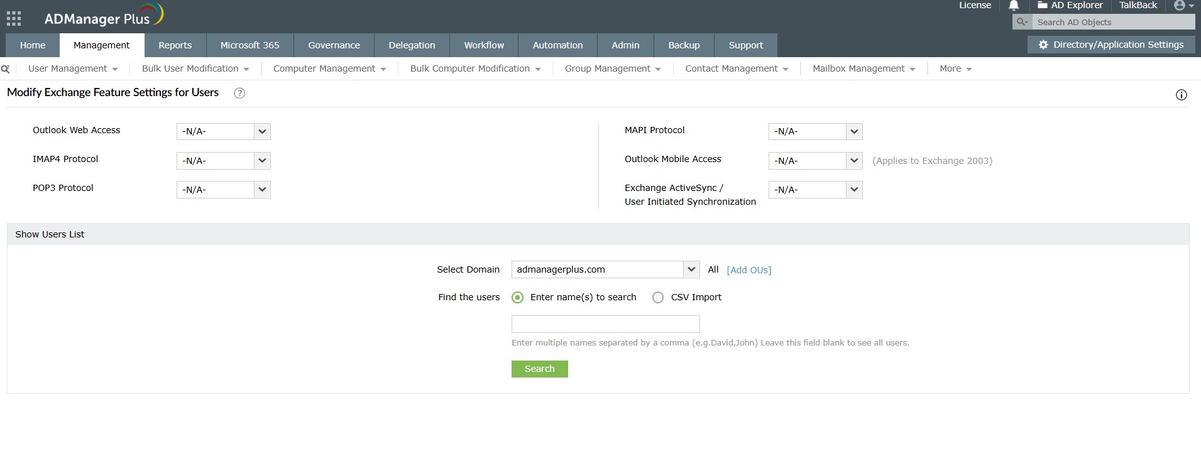The image size is (1201, 473).
Task: Open the Microsoft 365 tab
Action: pos(250,45)
